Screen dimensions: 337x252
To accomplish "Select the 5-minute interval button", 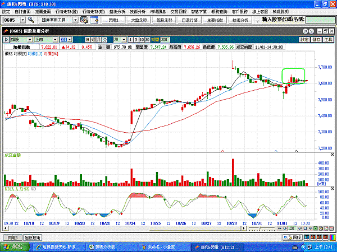I will pos(136,40).
